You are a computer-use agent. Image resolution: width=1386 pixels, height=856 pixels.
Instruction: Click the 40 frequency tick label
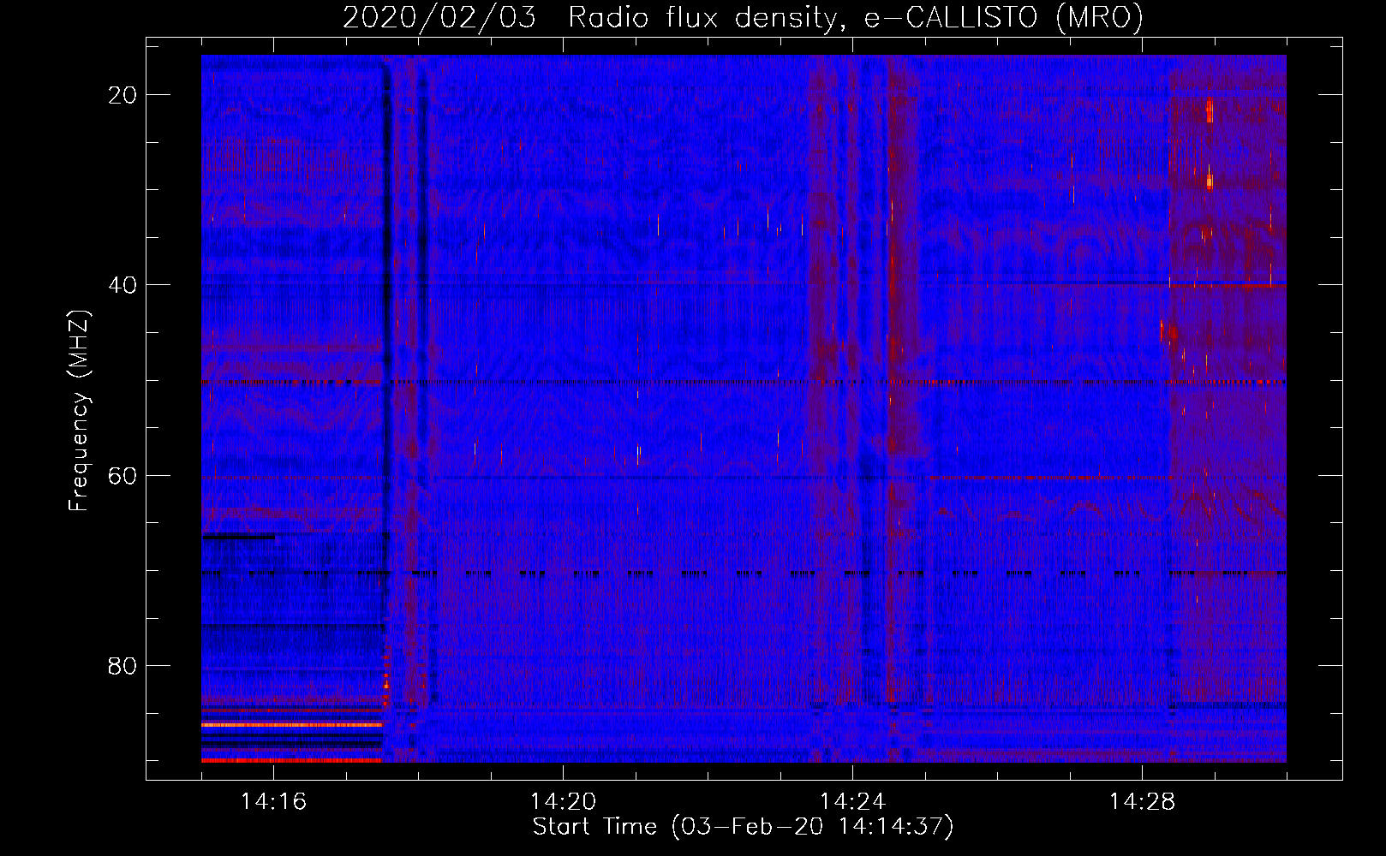[122, 285]
